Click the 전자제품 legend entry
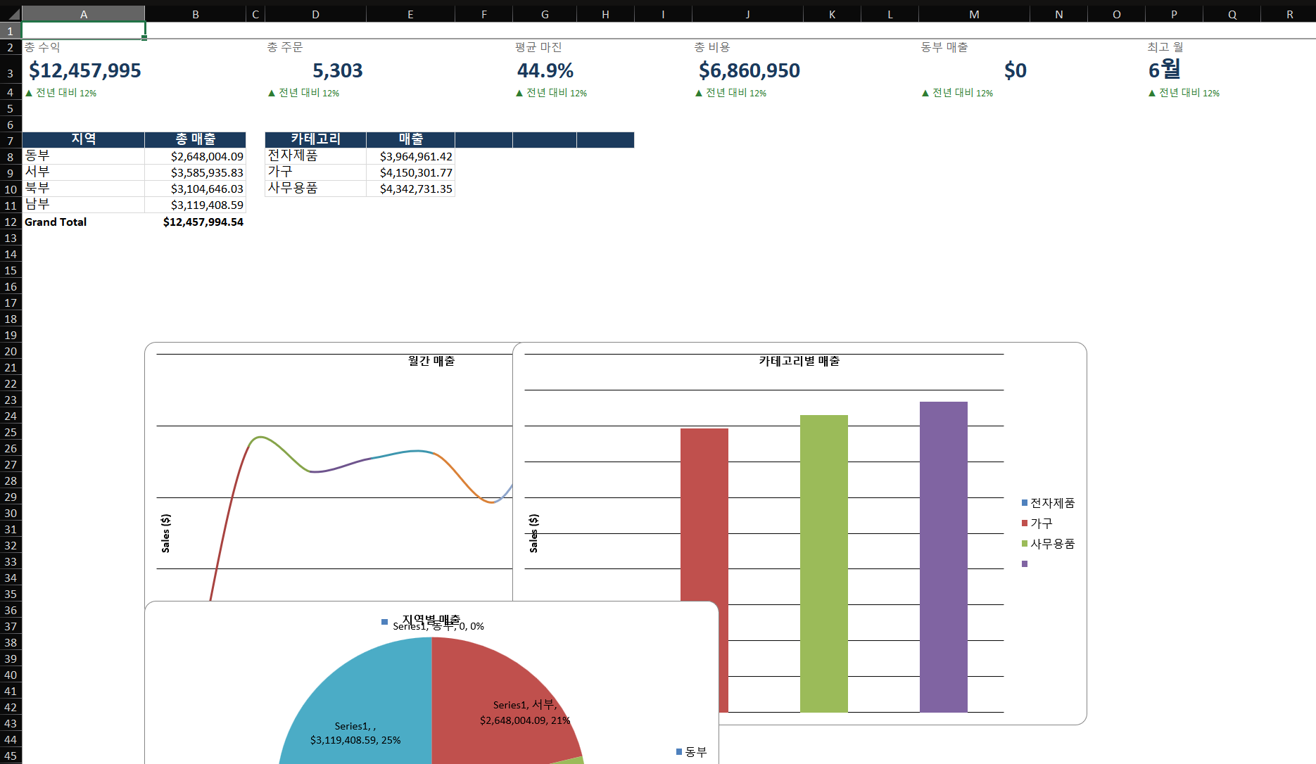Viewport: 1316px width, 764px height. click(1049, 503)
